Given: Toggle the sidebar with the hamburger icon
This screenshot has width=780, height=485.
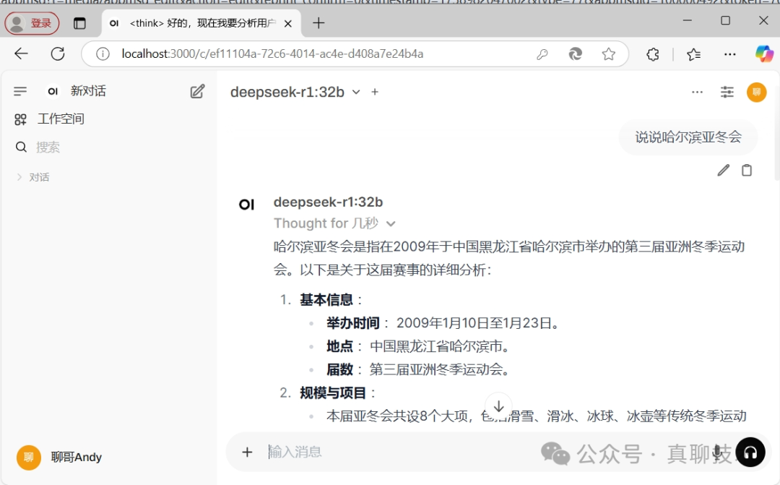Looking at the screenshot, I should [x=20, y=90].
